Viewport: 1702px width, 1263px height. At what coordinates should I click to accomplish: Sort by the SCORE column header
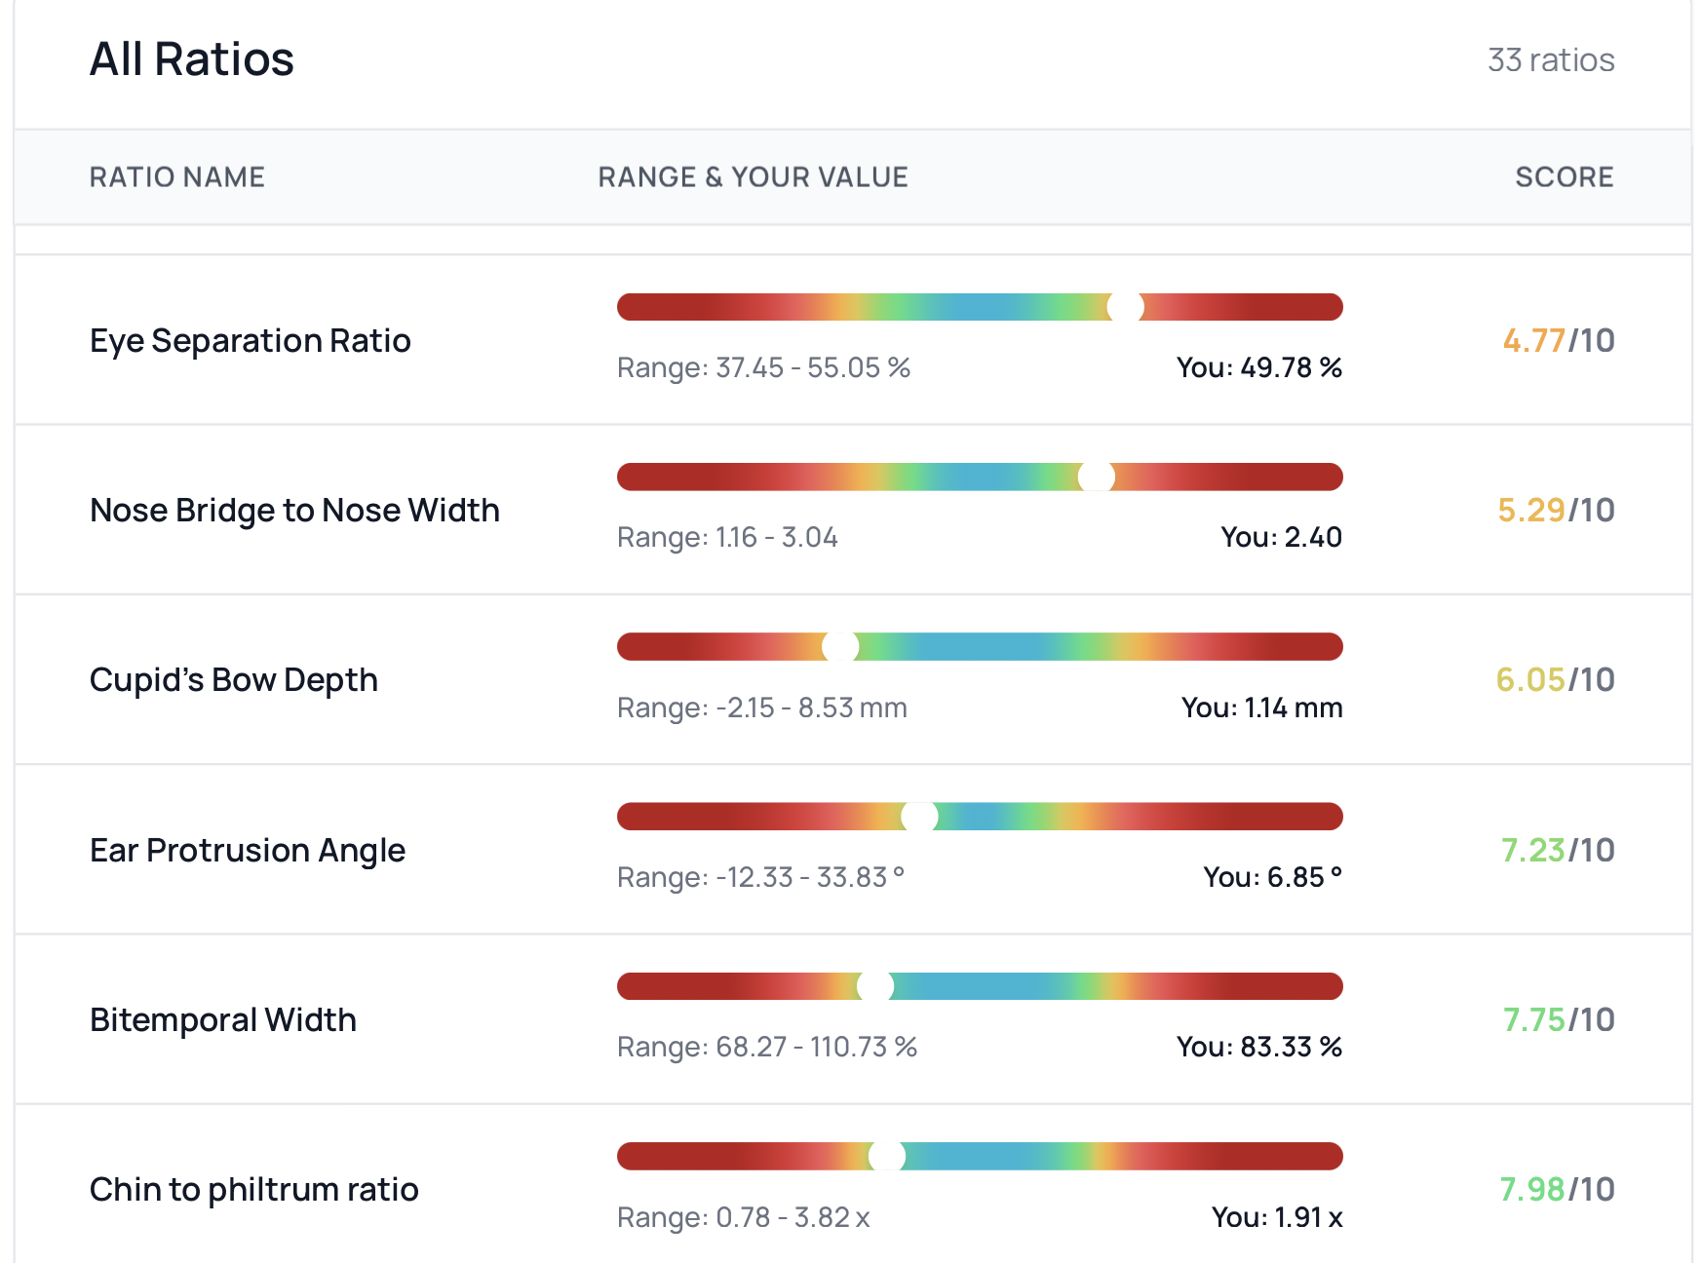(1564, 176)
